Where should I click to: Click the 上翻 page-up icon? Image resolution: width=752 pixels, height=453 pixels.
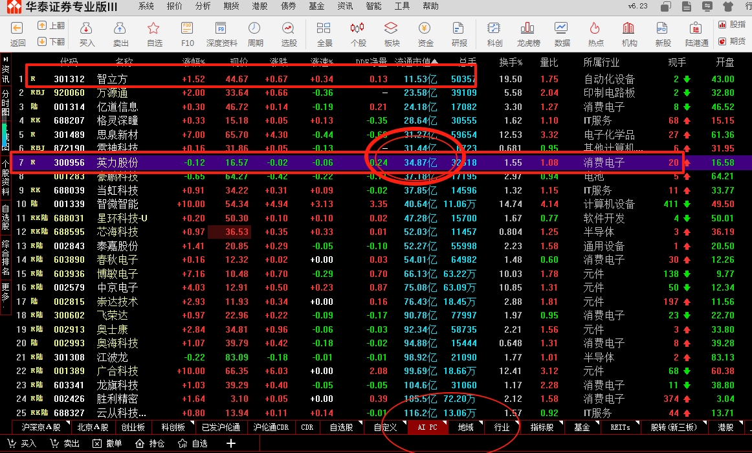(42, 25)
